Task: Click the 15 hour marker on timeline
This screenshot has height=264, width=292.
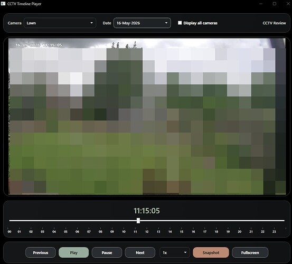Action: pyautogui.click(x=182, y=232)
